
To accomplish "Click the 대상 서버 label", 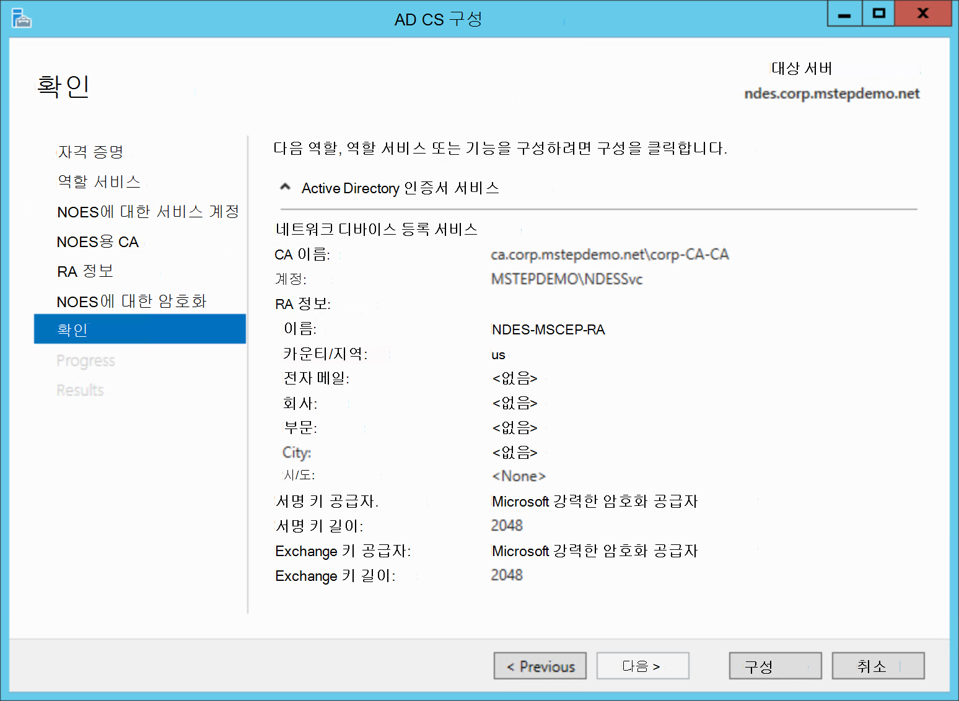I will point(802,68).
